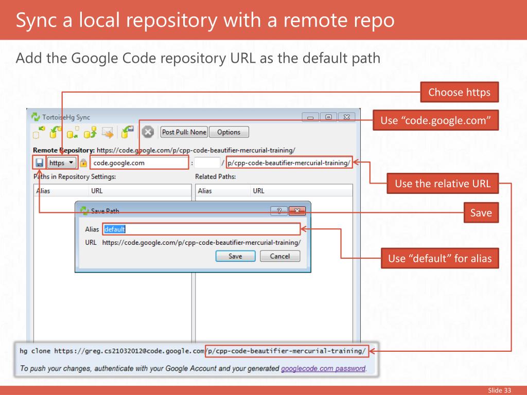Screen dimensions: 527x395
Task: Push outgoing changes with the push icon
Action: coord(90,132)
